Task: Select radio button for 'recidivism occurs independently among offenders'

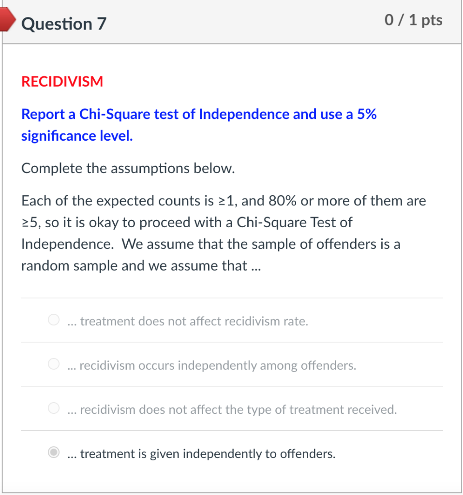Action: [x=53, y=364]
